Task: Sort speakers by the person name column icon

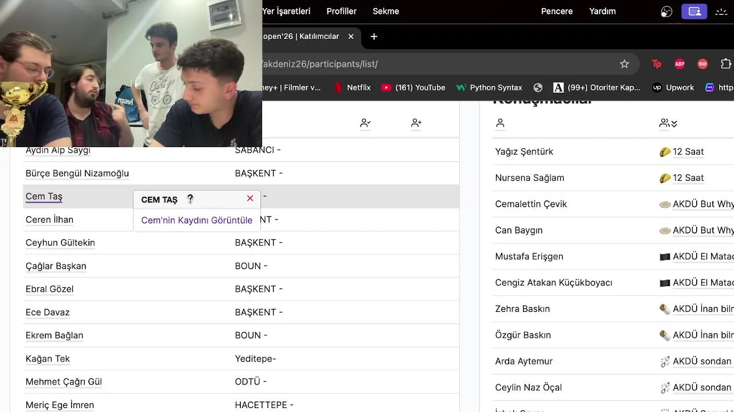Action: 500,123
